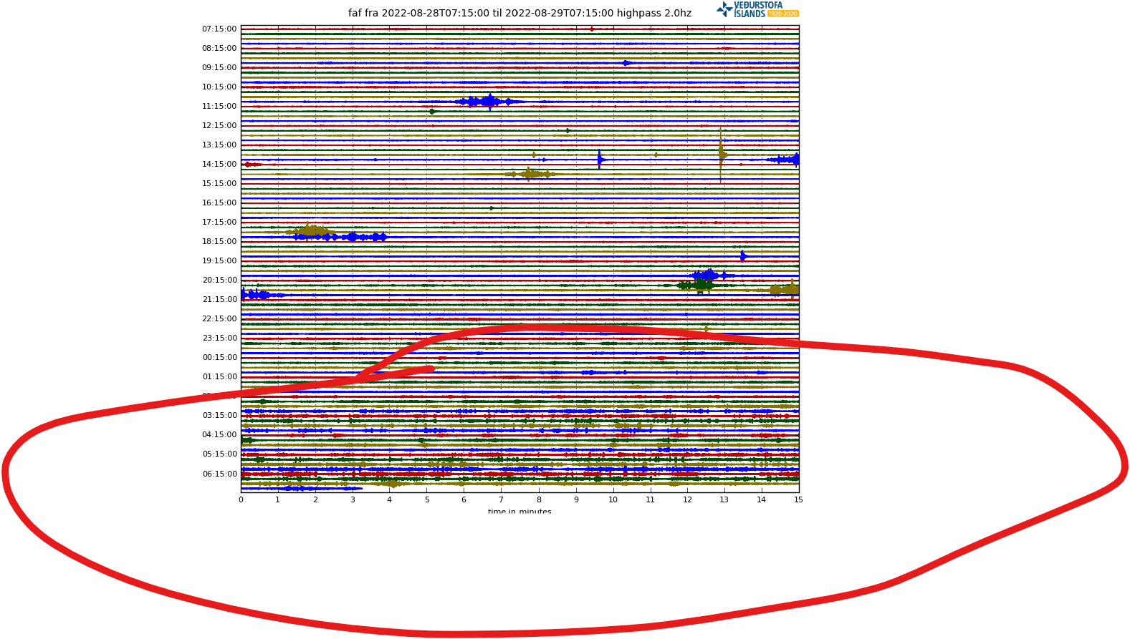Select the 20:15:00 time label
The width and height of the screenshot is (1130, 639).
[x=219, y=281]
